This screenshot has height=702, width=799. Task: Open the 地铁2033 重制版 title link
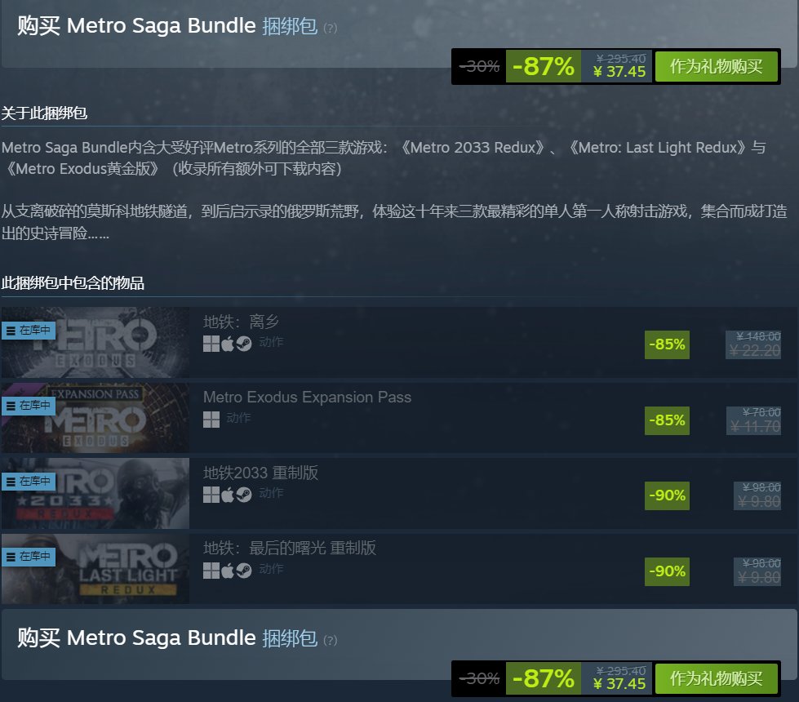tap(260, 473)
